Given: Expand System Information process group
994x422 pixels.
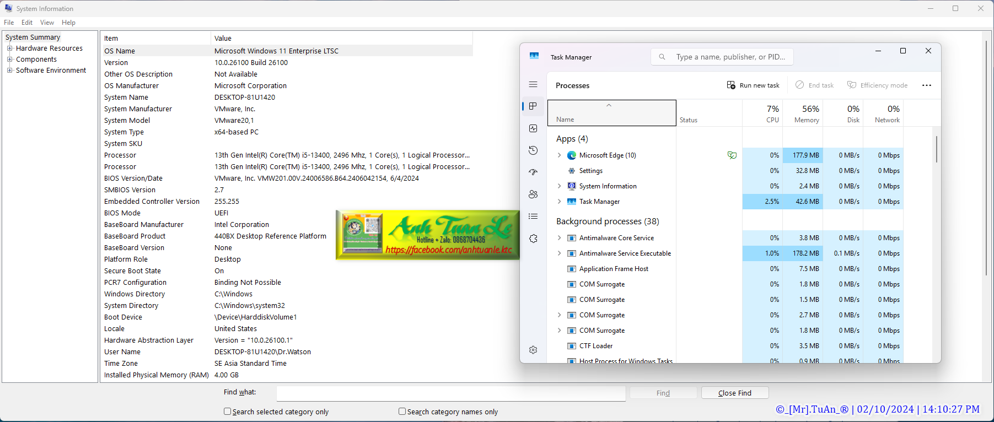Looking at the screenshot, I should (x=559, y=186).
